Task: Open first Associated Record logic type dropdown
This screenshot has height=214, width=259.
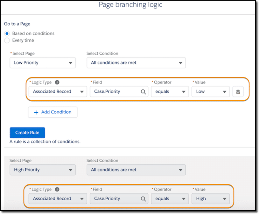Action: (x=58, y=91)
